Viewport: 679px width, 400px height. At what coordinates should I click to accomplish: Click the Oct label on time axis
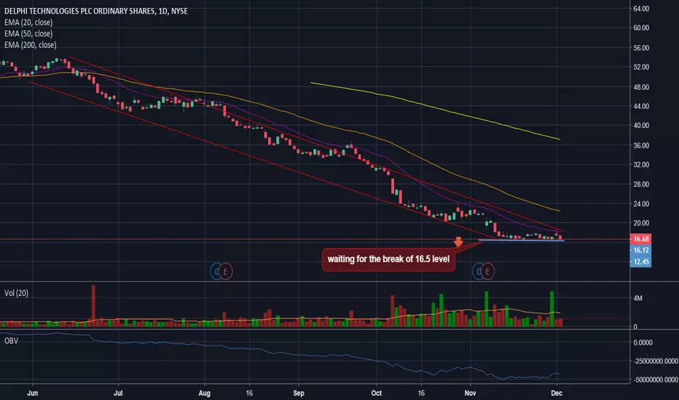click(x=377, y=393)
